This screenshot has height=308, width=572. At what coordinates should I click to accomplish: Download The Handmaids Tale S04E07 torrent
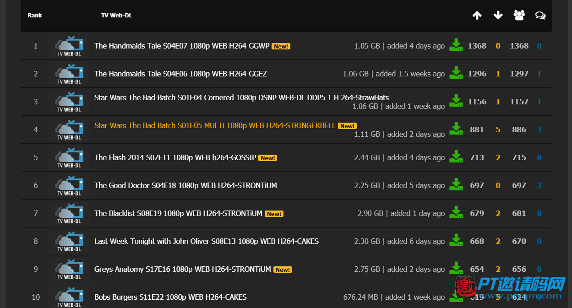(456, 45)
